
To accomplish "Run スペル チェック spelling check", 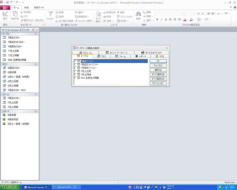I will click(x=124, y=17).
